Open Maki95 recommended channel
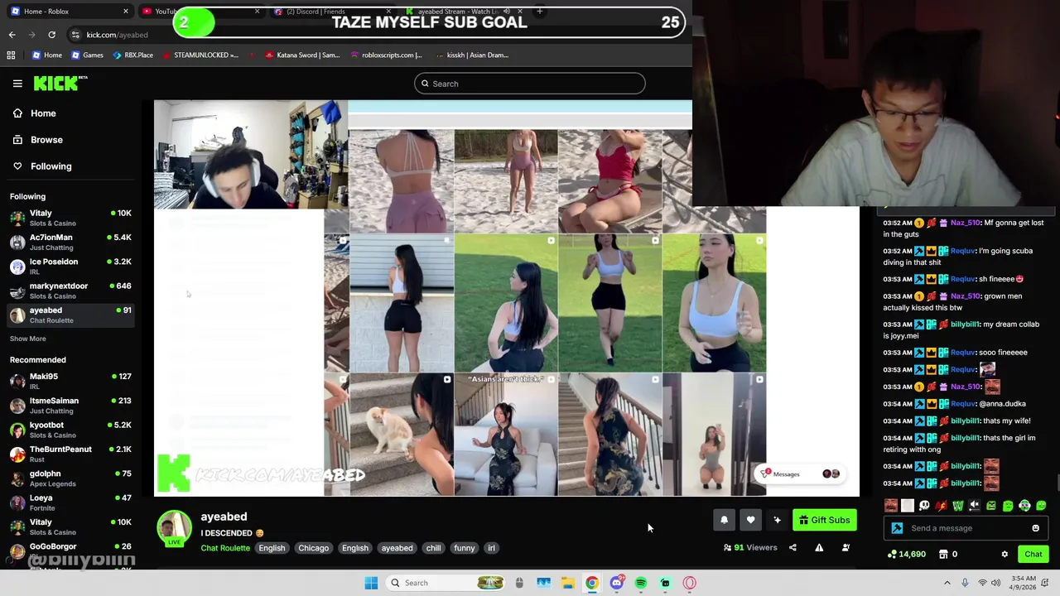This screenshot has width=1060, height=596. click(x=70, y=381)
